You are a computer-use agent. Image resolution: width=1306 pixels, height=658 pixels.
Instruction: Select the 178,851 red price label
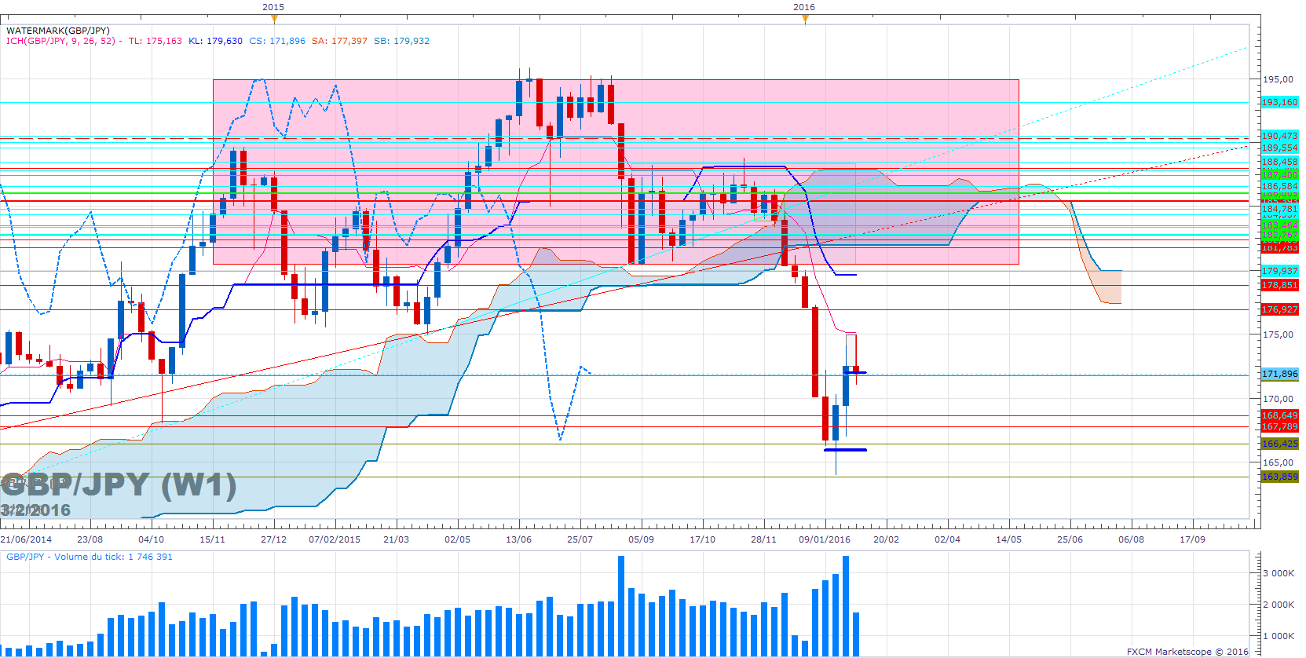(1280, 285)
